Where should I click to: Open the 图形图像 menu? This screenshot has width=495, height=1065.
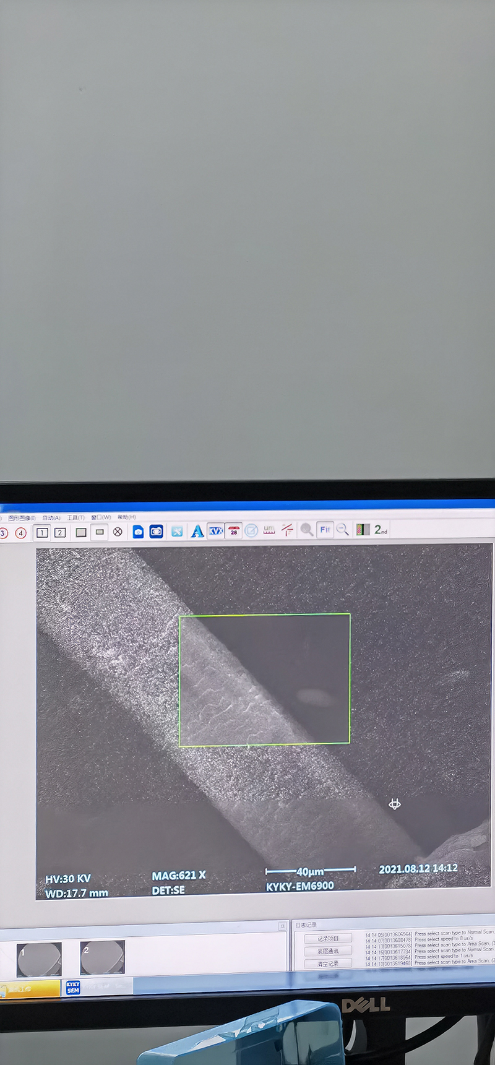tap(22, 518)
